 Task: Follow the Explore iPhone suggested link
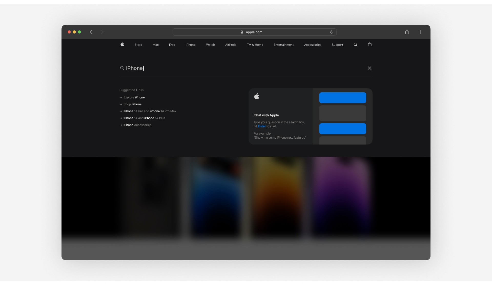tap(132, 97)
